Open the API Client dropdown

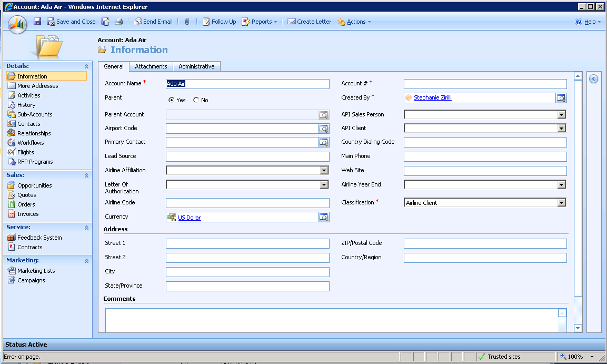pos(561,128)
